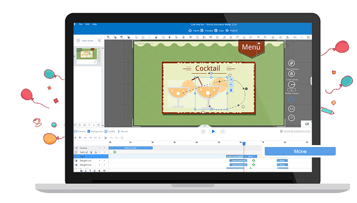Click the padlock icon below track list

pos(99,170)
